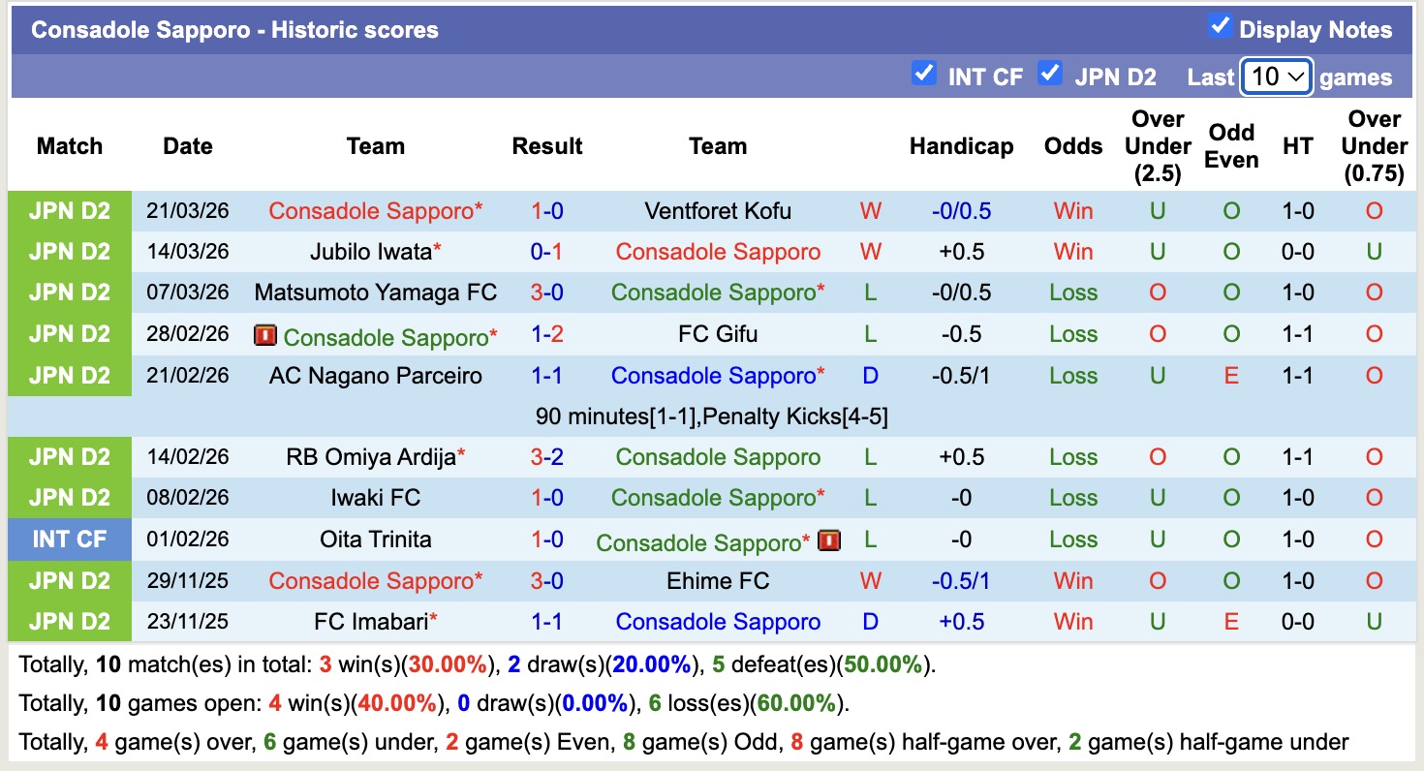Image resolution: width=1424 pixels, height=771 pixels.
Task: Click the Handicap column header
Action: pyautogui.click(x=962, y=146)
